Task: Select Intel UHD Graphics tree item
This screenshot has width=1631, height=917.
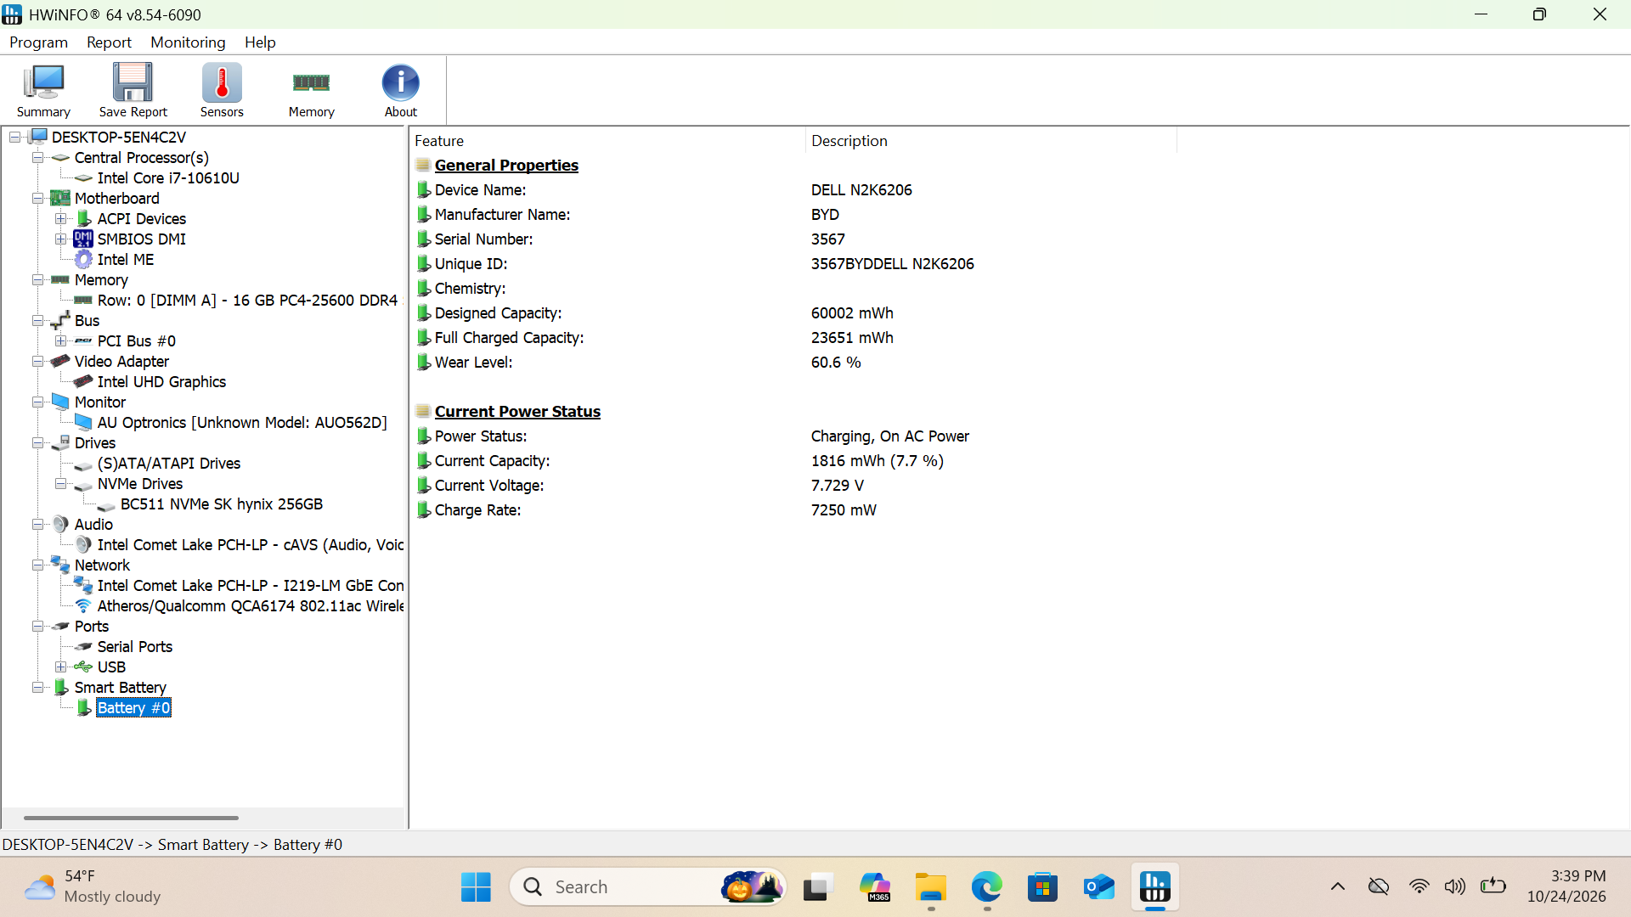Action: [x=161, y=382]
